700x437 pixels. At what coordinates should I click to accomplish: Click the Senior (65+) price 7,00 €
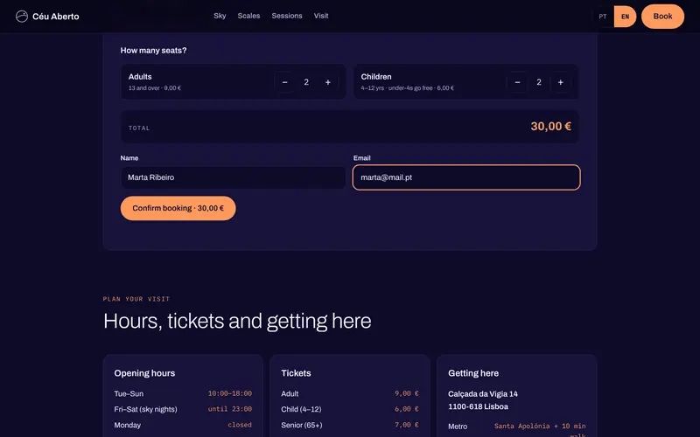click(407, 425)
